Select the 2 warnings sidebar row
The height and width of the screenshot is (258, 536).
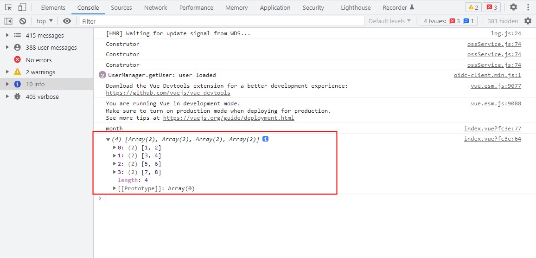point(46,72)
